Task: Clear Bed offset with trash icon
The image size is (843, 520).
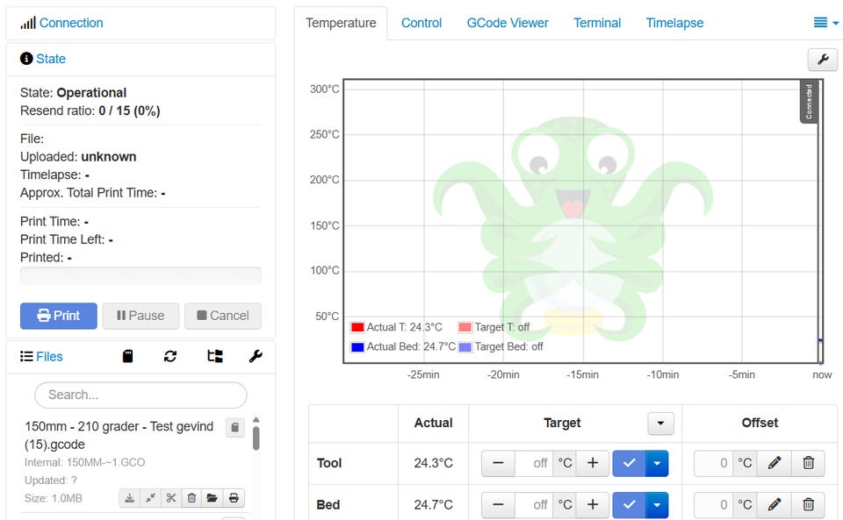Action: tap(808, 505)
